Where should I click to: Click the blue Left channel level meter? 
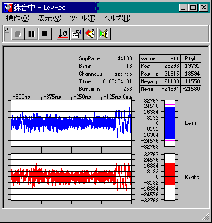pyautogui.click(x=170, y=123)
